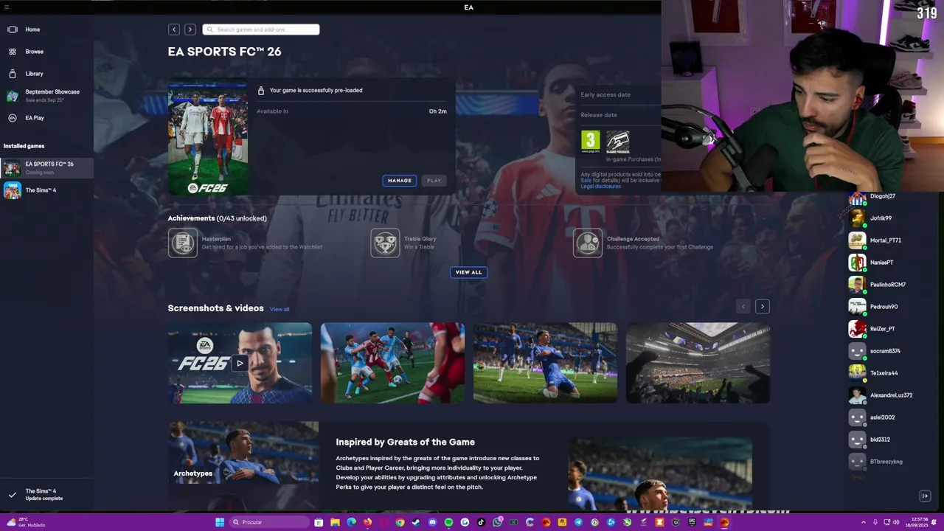
Task: Open Library in the EA sidebar
Action: pos(34,74)
